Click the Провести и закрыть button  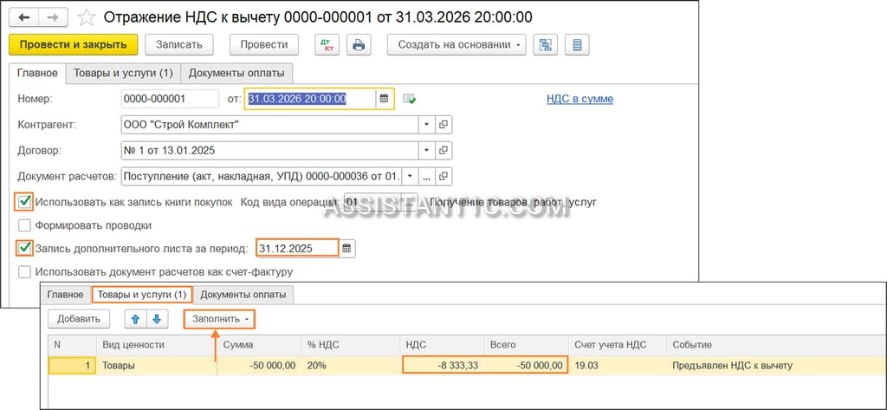pyautogui.click(x=73, y=45)
